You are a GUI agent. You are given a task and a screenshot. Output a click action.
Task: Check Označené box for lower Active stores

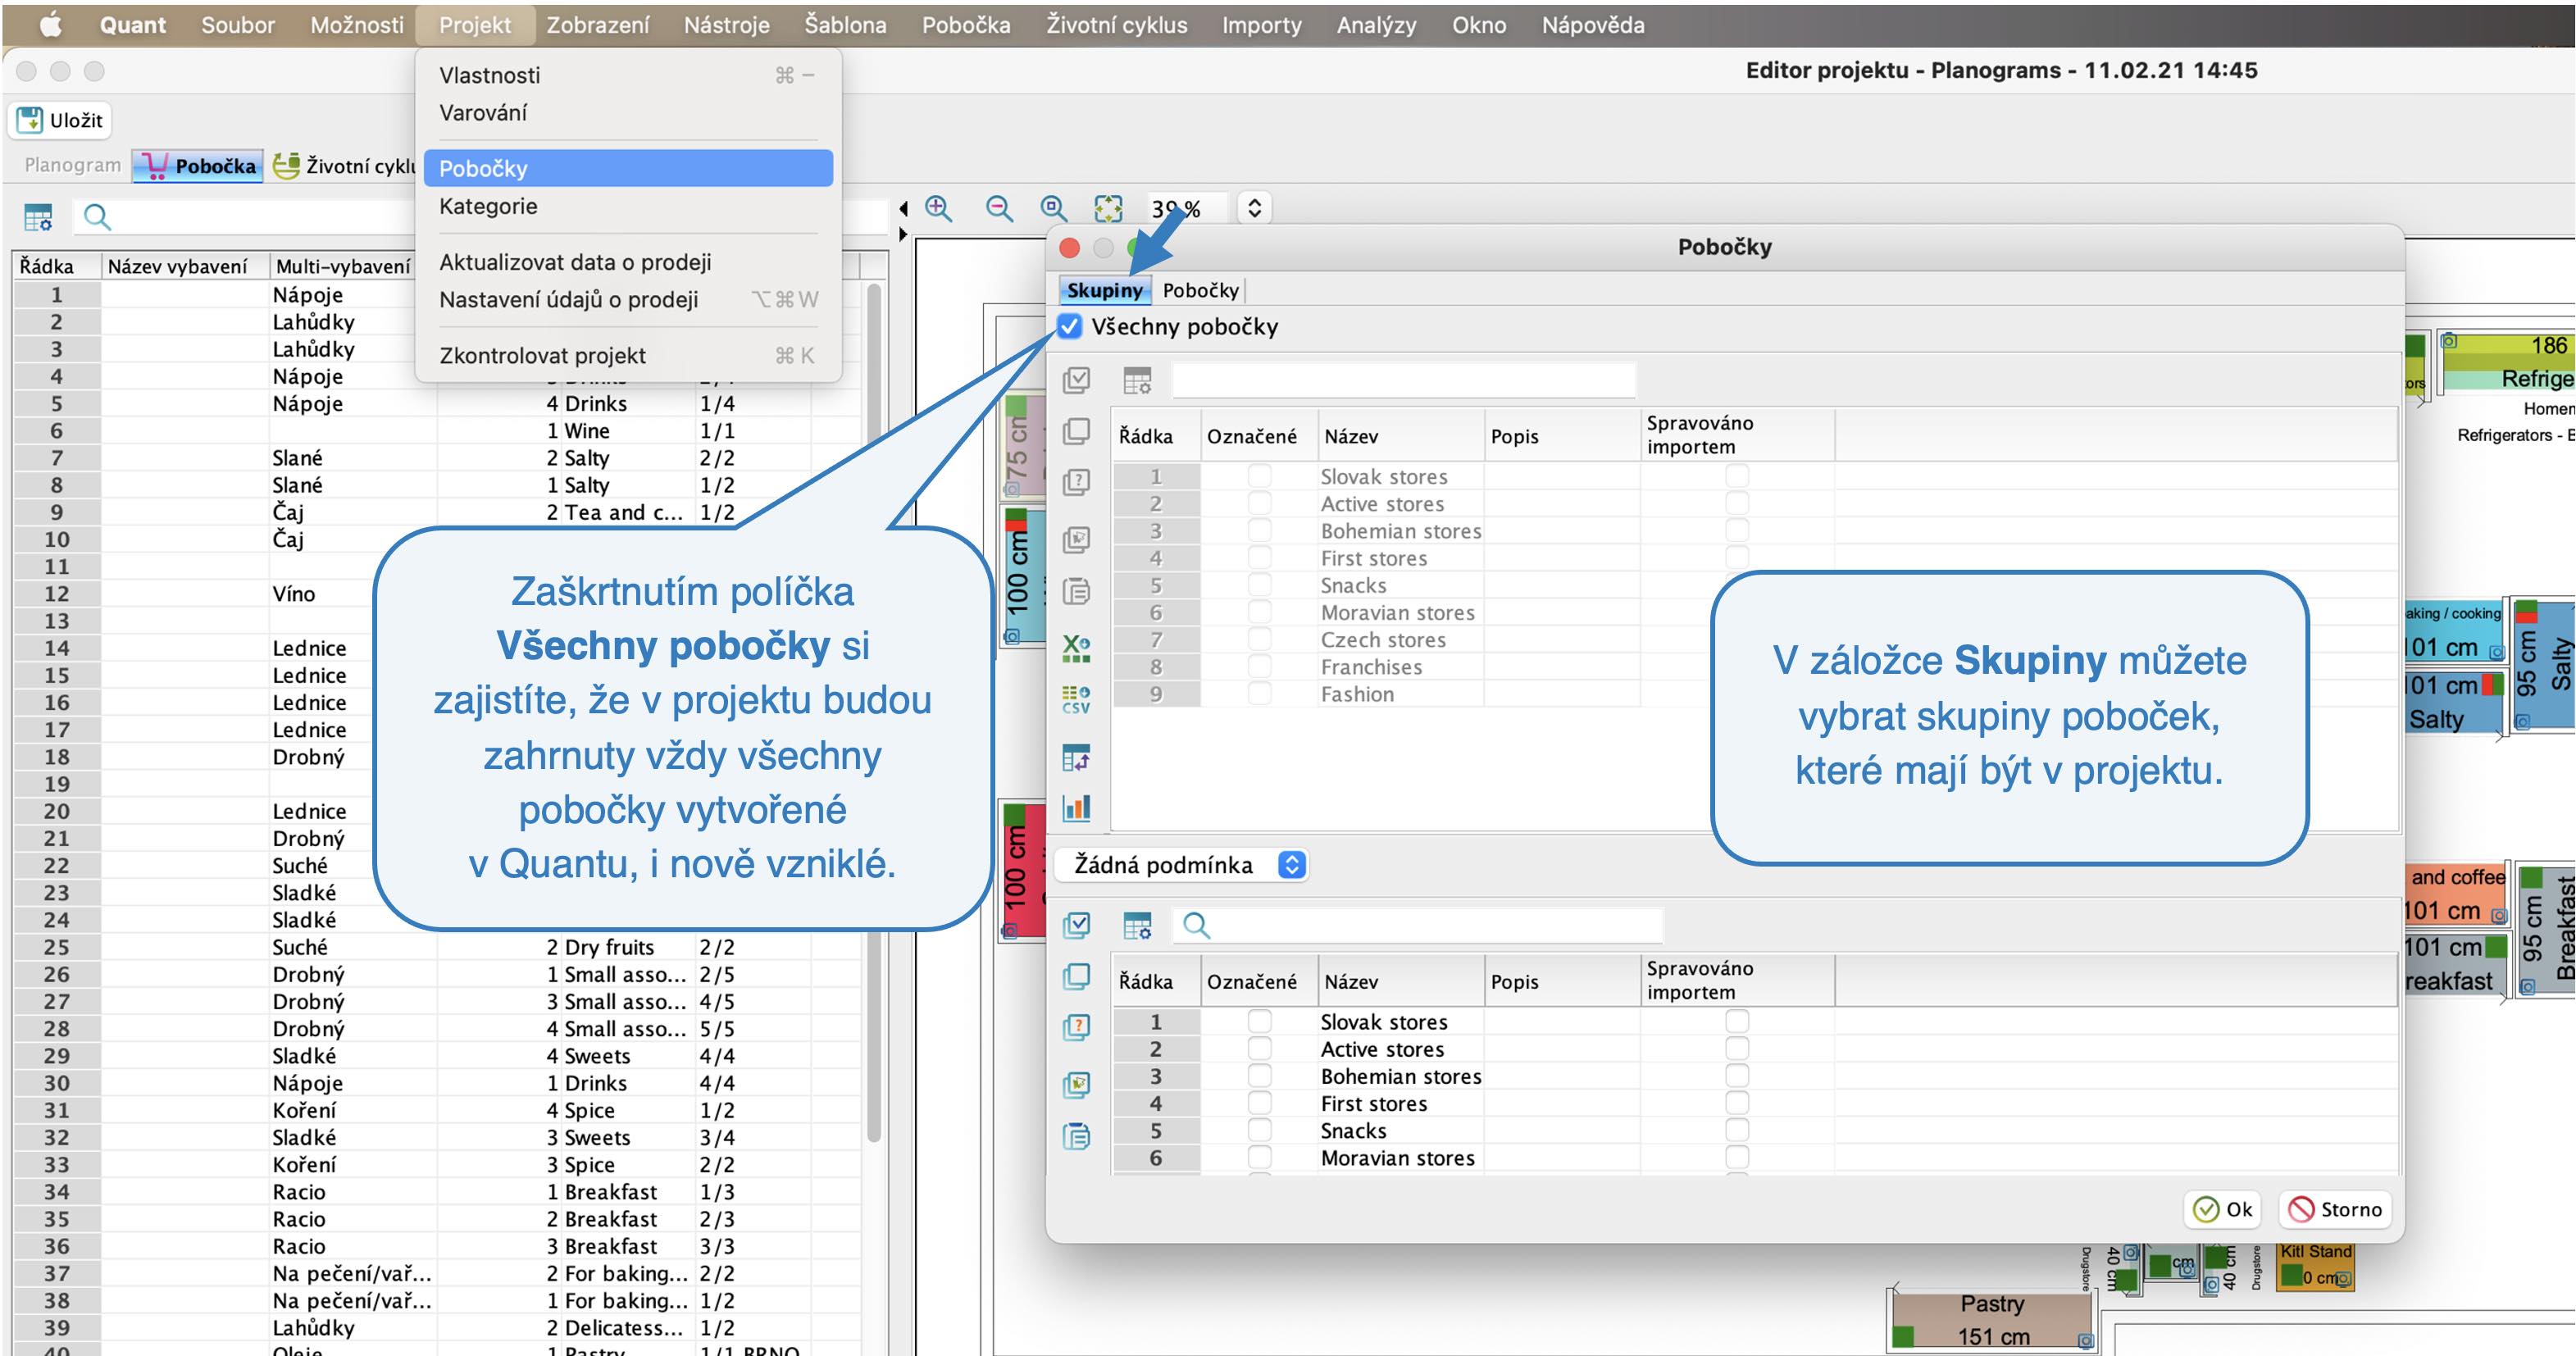pyautogui.click(x=1259, y=1048)
